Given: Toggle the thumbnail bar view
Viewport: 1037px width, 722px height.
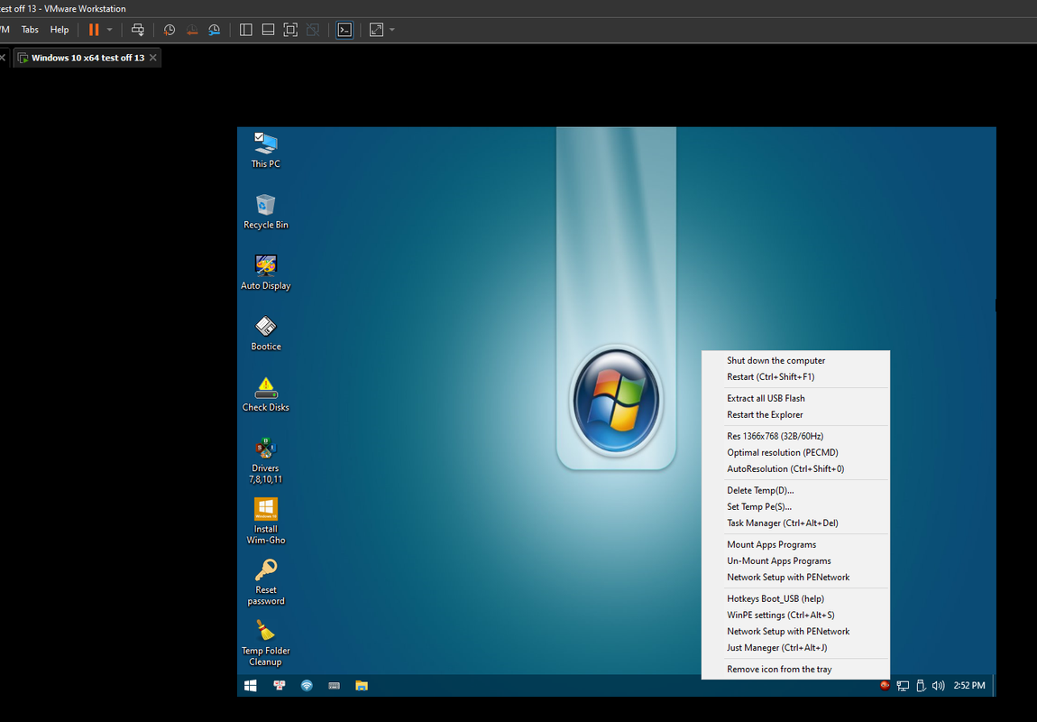Looking at the screenshot, I should pos(268,30).
